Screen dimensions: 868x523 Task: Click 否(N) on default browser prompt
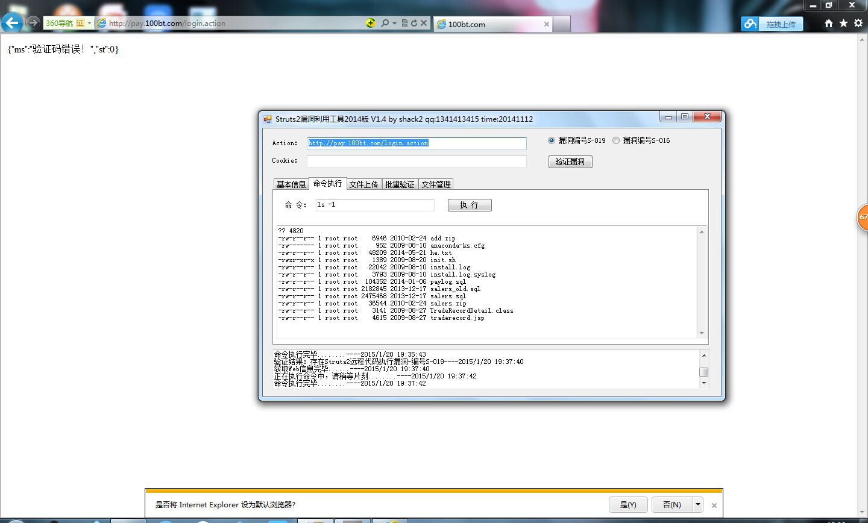click(x=672, y=505)
